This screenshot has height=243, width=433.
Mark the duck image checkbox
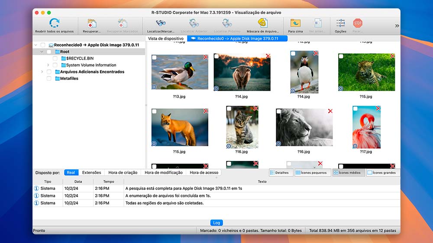(155, 57)
